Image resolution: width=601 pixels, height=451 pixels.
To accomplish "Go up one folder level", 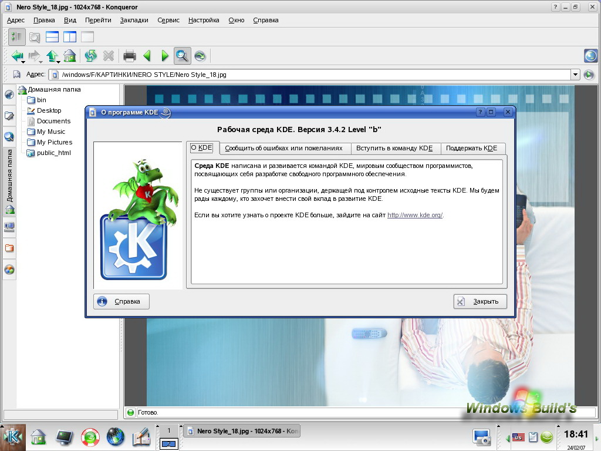I will pos(52,56).
